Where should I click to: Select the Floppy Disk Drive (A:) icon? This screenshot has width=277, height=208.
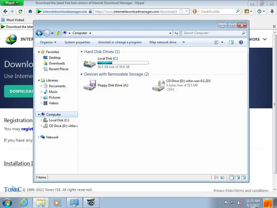[90, 85]
